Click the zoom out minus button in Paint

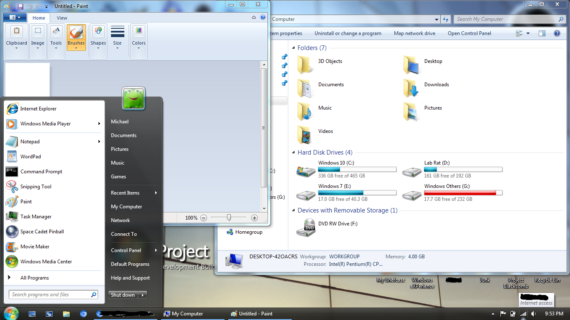204,217
